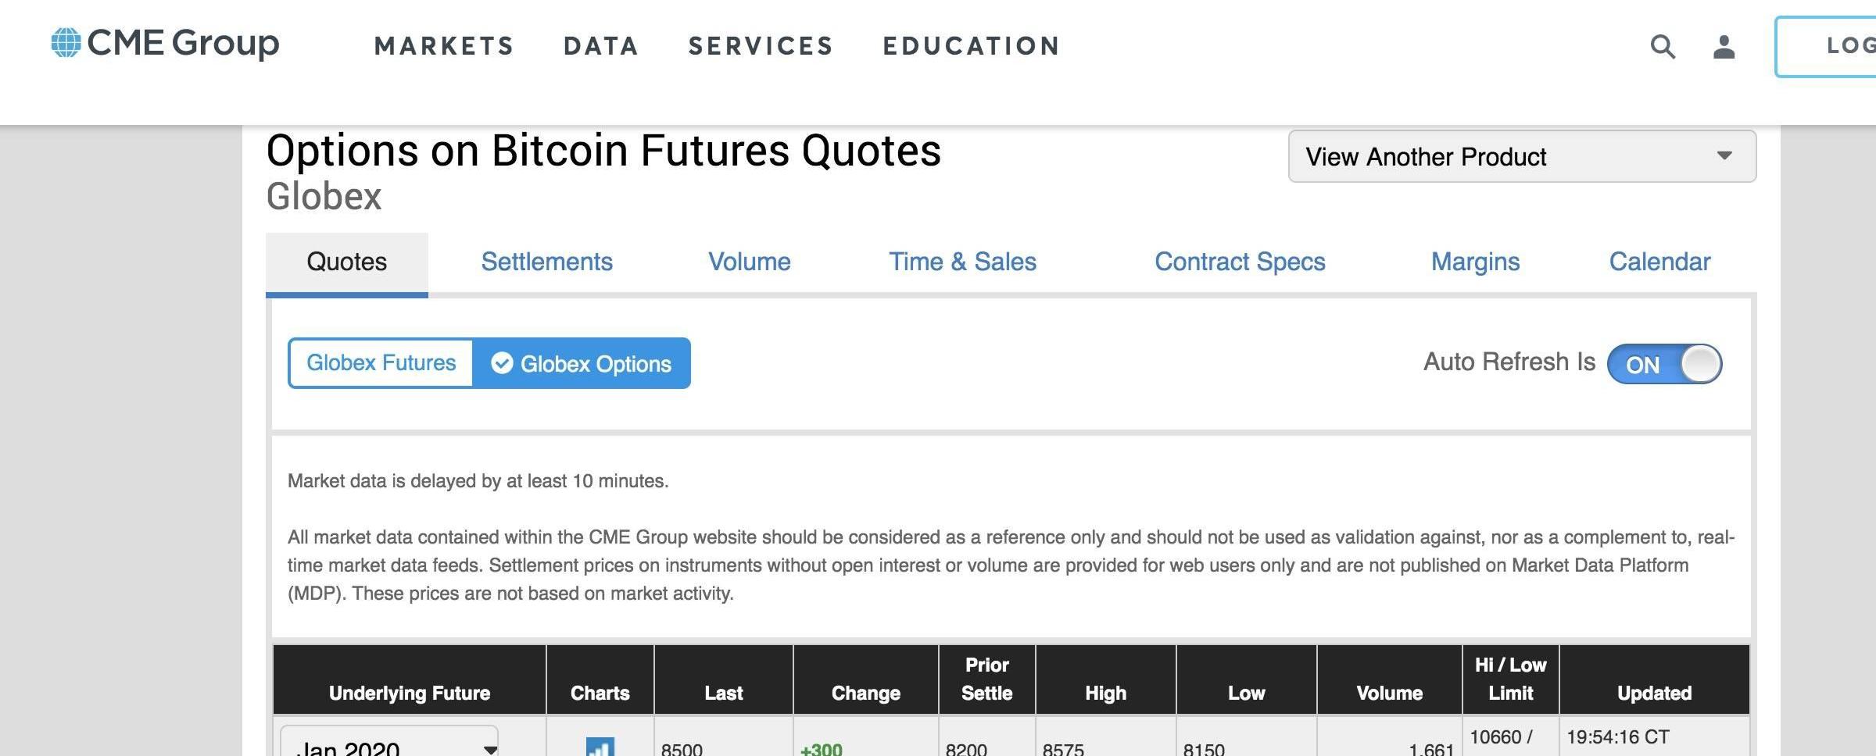Click the user account profile icon

click(1724, 47)
